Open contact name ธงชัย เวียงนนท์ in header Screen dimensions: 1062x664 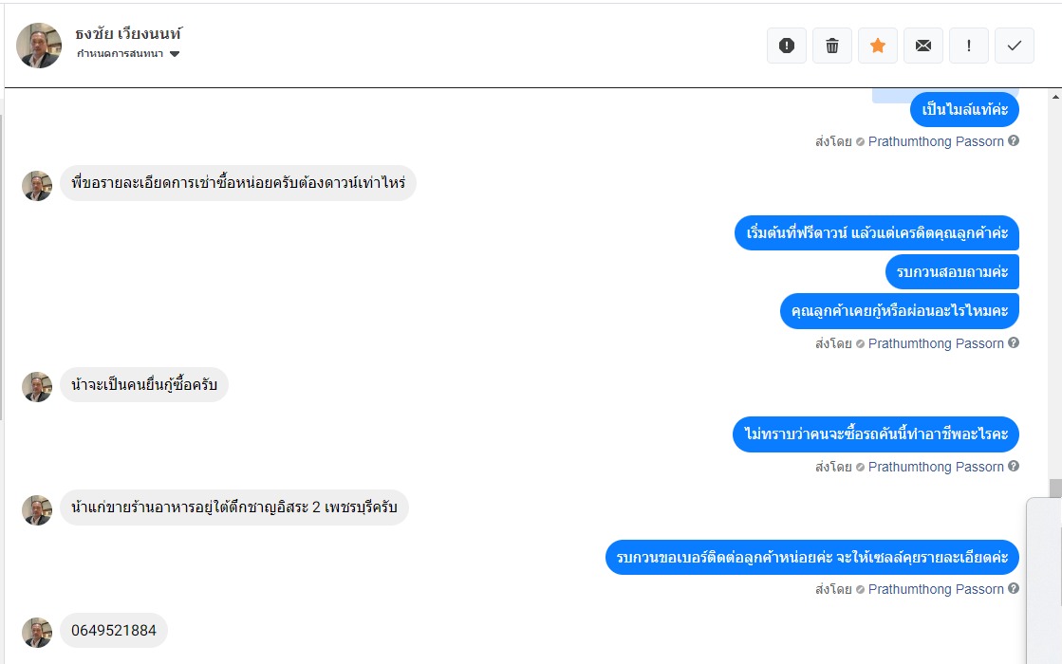(x=128, y=34)
